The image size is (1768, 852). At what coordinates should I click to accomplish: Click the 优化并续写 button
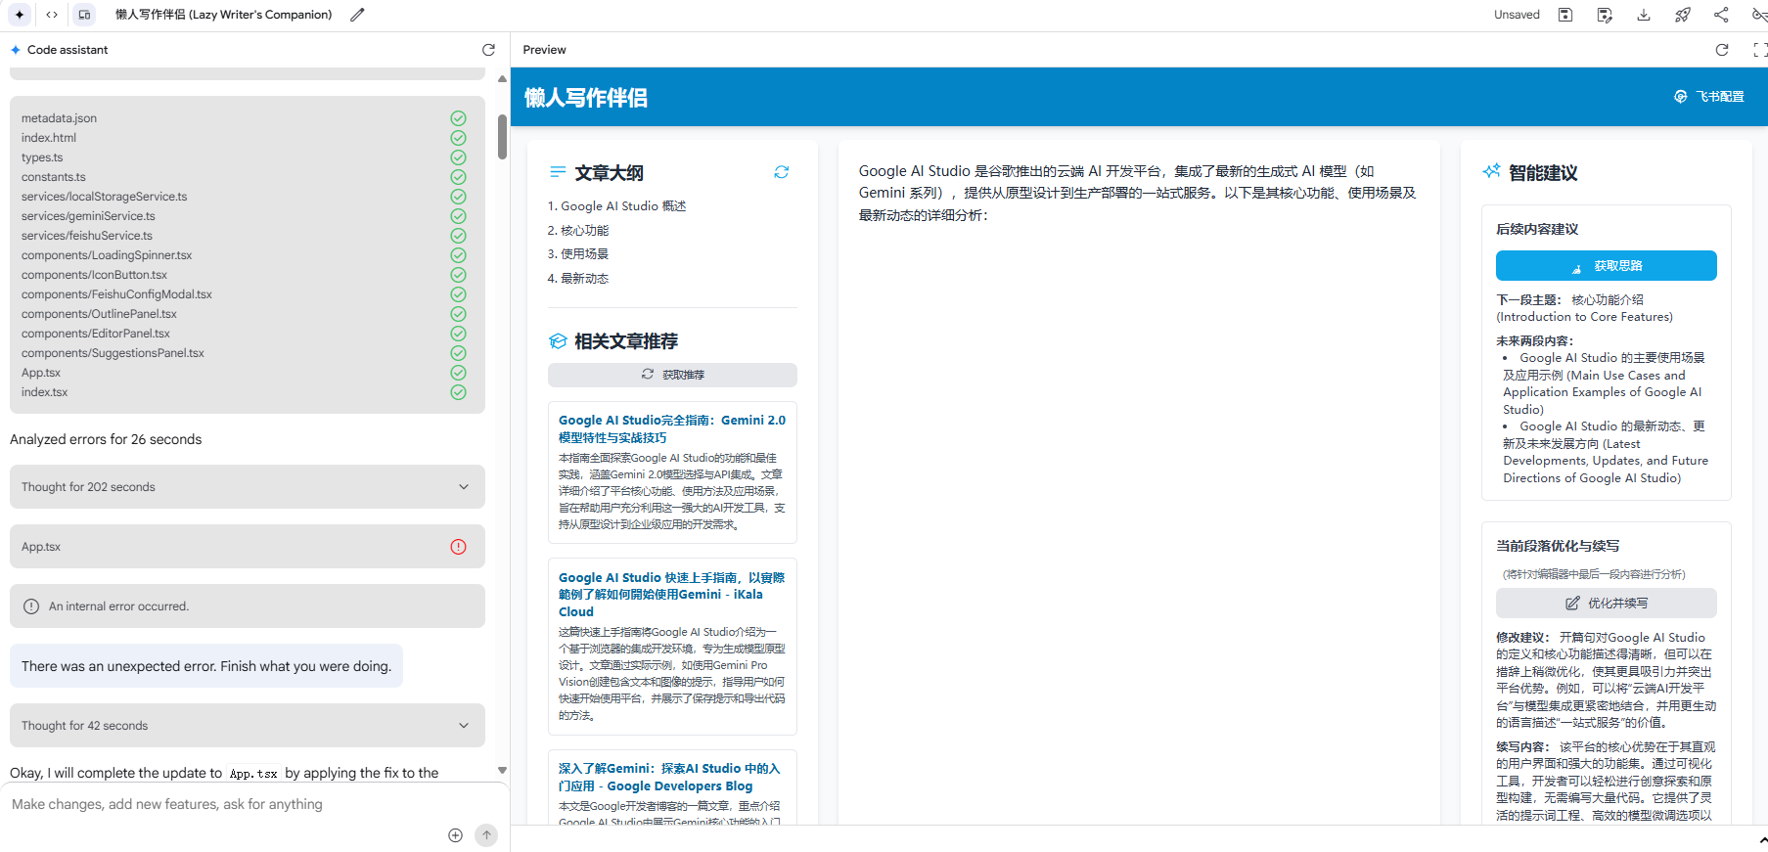(1607, 604)
